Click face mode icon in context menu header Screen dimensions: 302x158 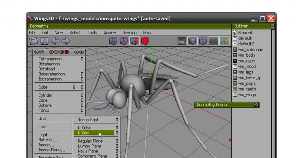(x=61, y=52)
